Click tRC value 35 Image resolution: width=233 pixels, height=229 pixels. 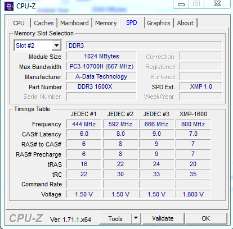[x=193, y=174]
